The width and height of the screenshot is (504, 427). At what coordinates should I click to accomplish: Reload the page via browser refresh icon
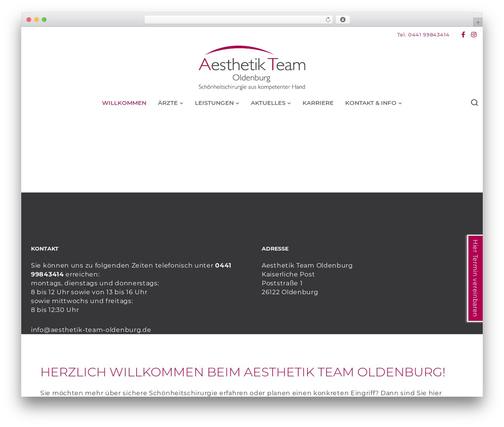click(x=328, y=20)
